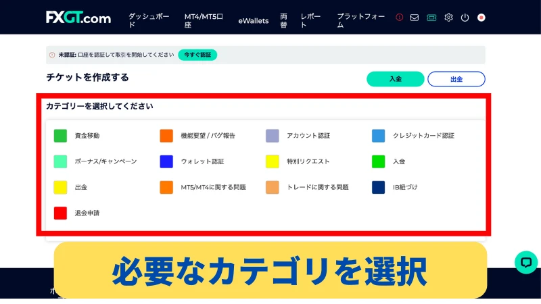Image resolution: width=541 pixels, height=304 pixels.
Task: Select the 資金移動 category
Action: (87, 136)
